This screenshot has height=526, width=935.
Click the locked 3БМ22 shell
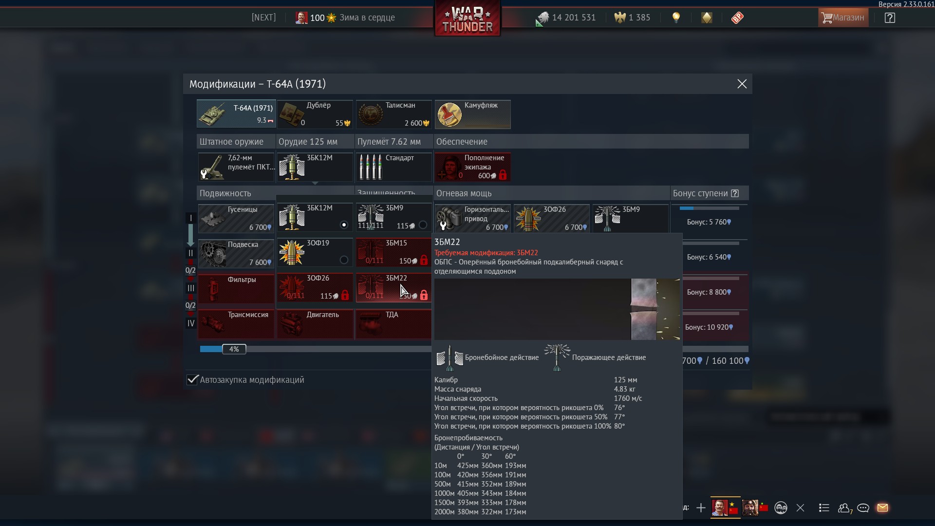point(394,287)
